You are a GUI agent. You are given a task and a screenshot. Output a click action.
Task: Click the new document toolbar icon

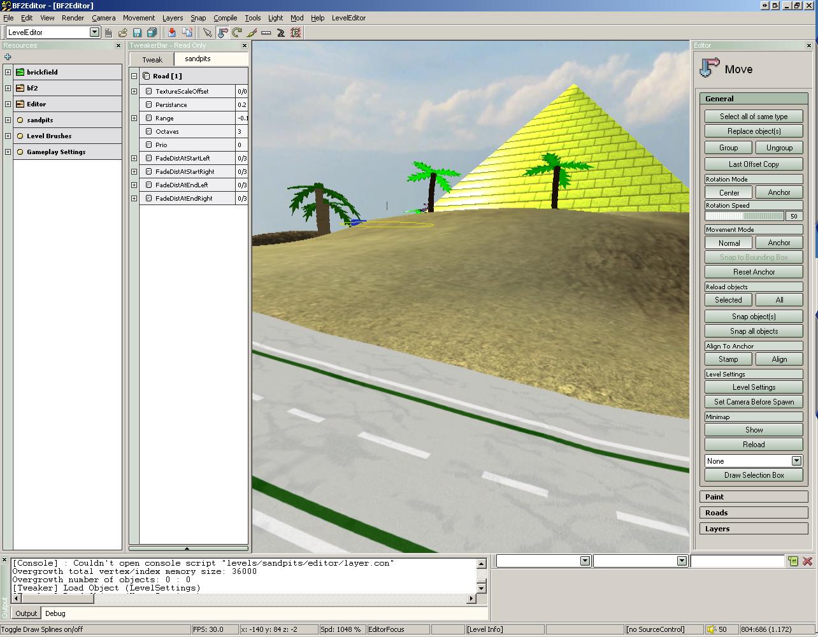tap(109, 32)
